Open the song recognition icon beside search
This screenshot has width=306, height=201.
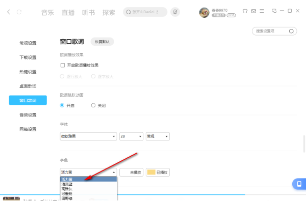[175, 12]
